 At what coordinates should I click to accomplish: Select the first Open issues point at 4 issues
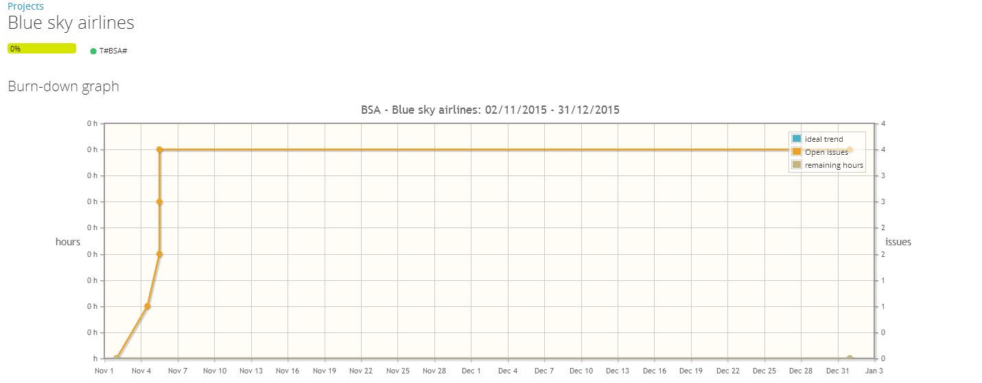pos(159,149)
